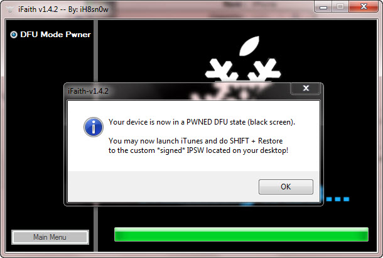383x258 pixels.
Task: Maximize the iFaith main window
Action: tap(340, 7)
